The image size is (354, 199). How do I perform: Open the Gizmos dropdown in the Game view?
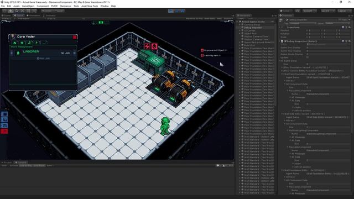tap(228, 19)
